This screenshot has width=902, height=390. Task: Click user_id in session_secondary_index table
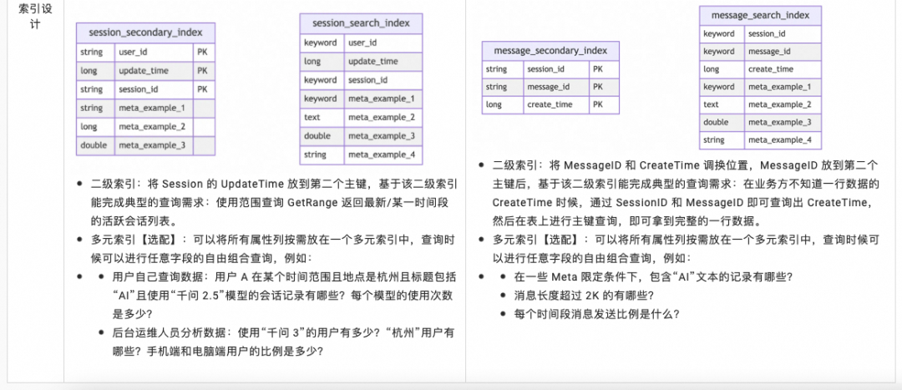point(133,52)
